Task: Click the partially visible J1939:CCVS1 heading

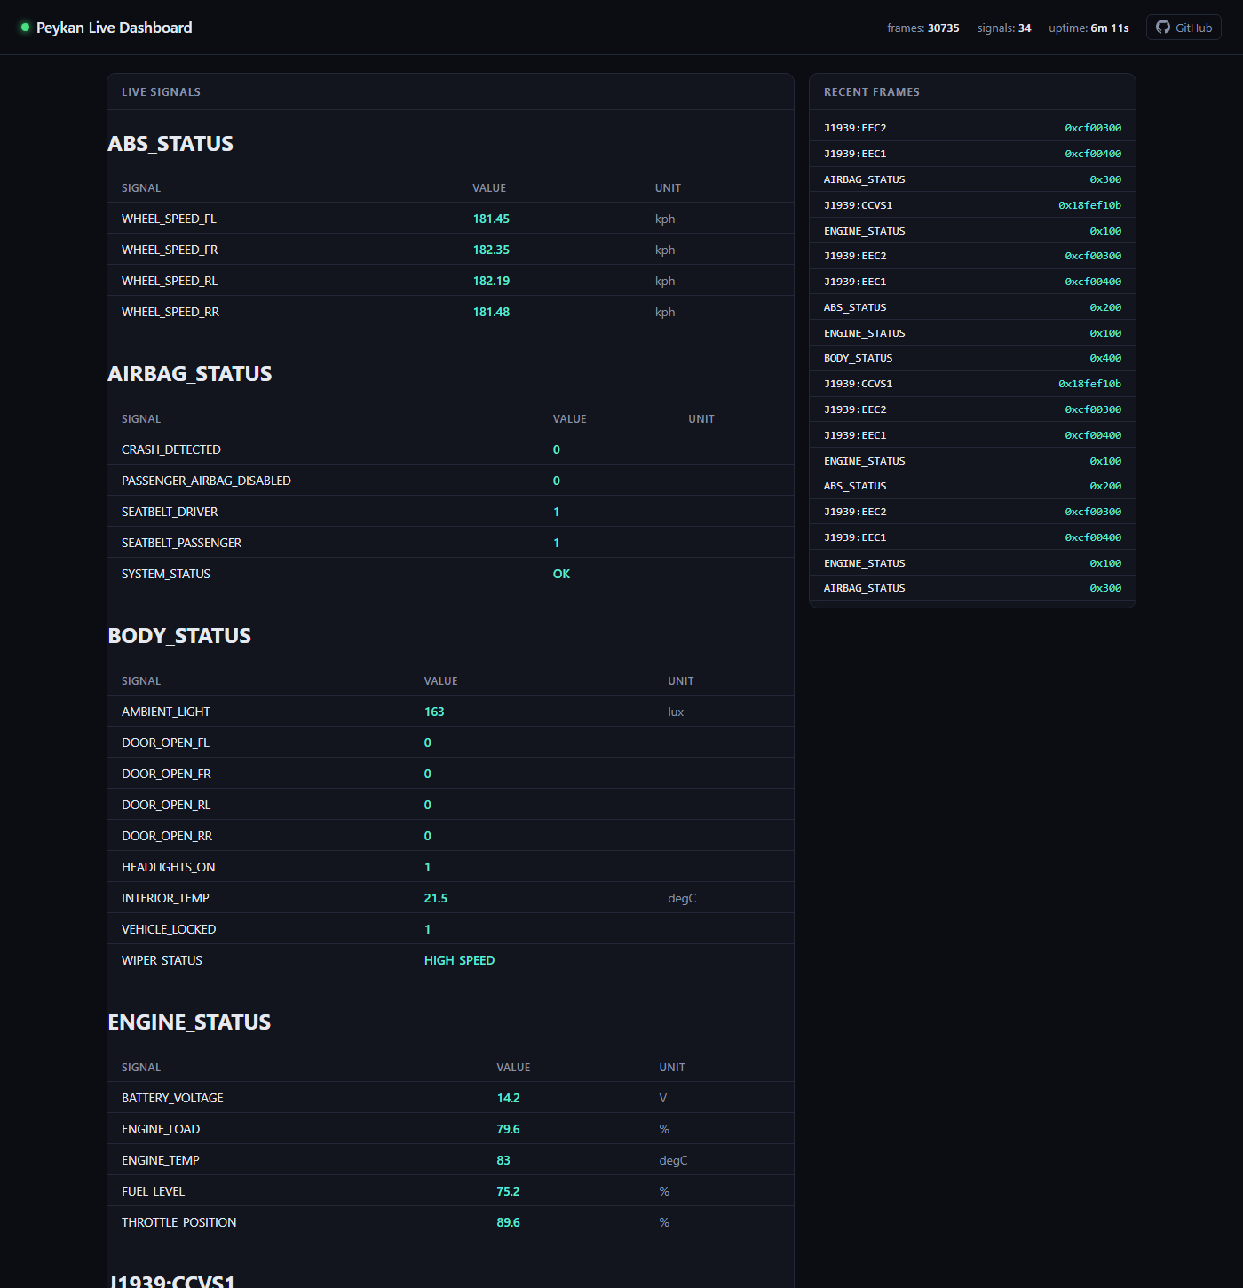Action: click(172, 1281)
